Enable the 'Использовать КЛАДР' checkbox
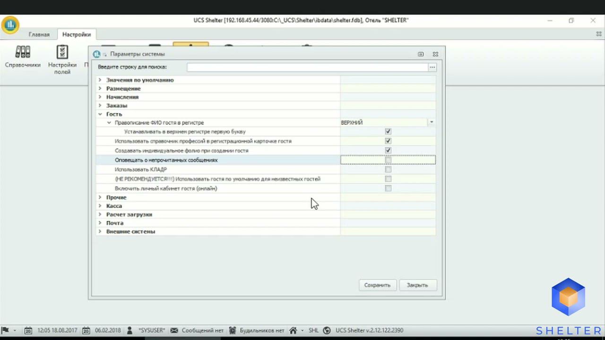The image size is (605, 340). (x=388, y=170)
